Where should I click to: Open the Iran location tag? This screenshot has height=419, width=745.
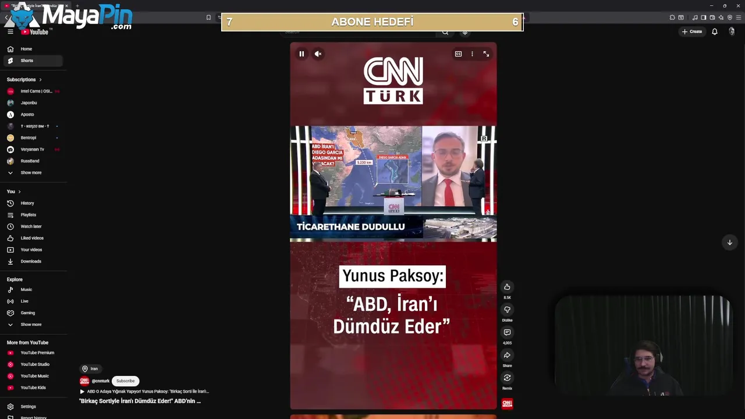pos(90,368)
